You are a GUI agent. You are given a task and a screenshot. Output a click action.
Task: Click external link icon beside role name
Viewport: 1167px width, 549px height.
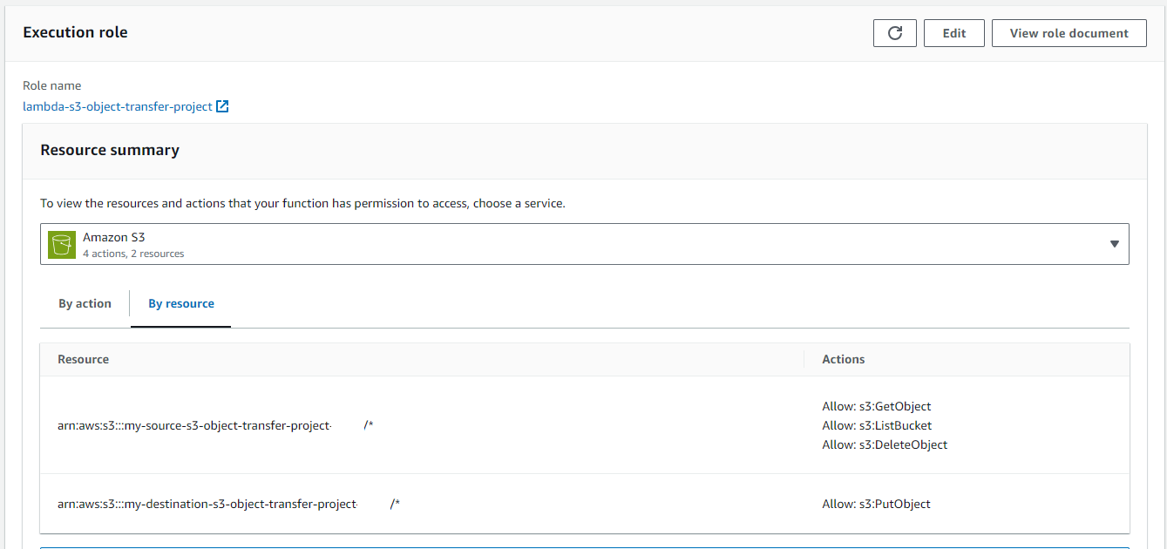coord(222,106)
